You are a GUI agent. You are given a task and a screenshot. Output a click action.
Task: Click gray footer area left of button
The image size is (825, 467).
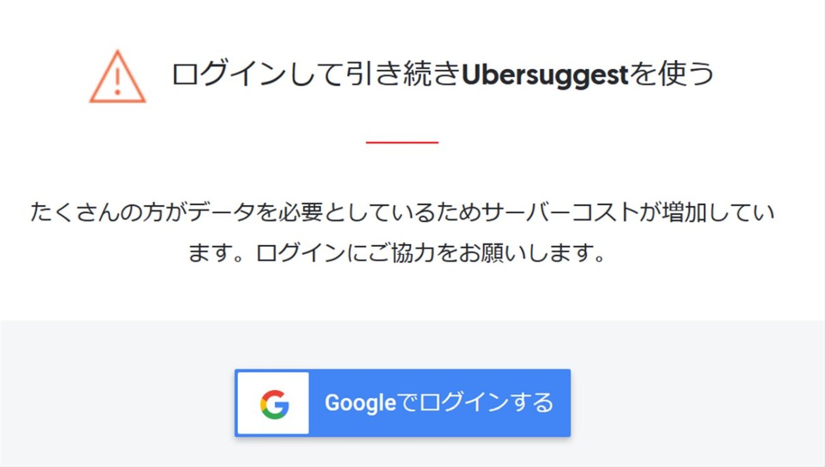click(117, 402)
